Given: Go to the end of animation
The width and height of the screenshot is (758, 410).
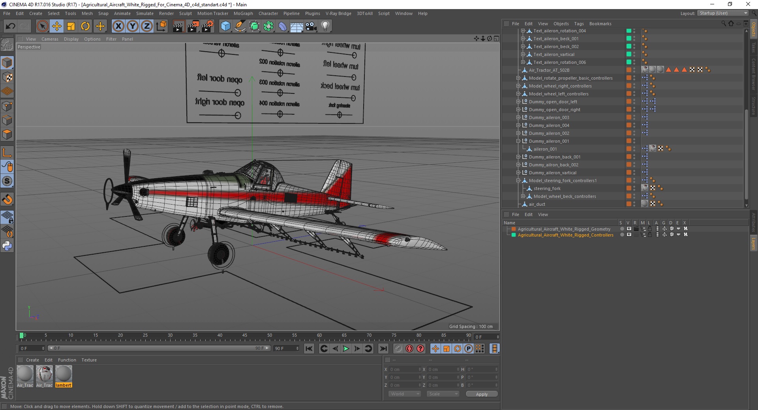Looking at the screenshot, I should click(383, 348).
